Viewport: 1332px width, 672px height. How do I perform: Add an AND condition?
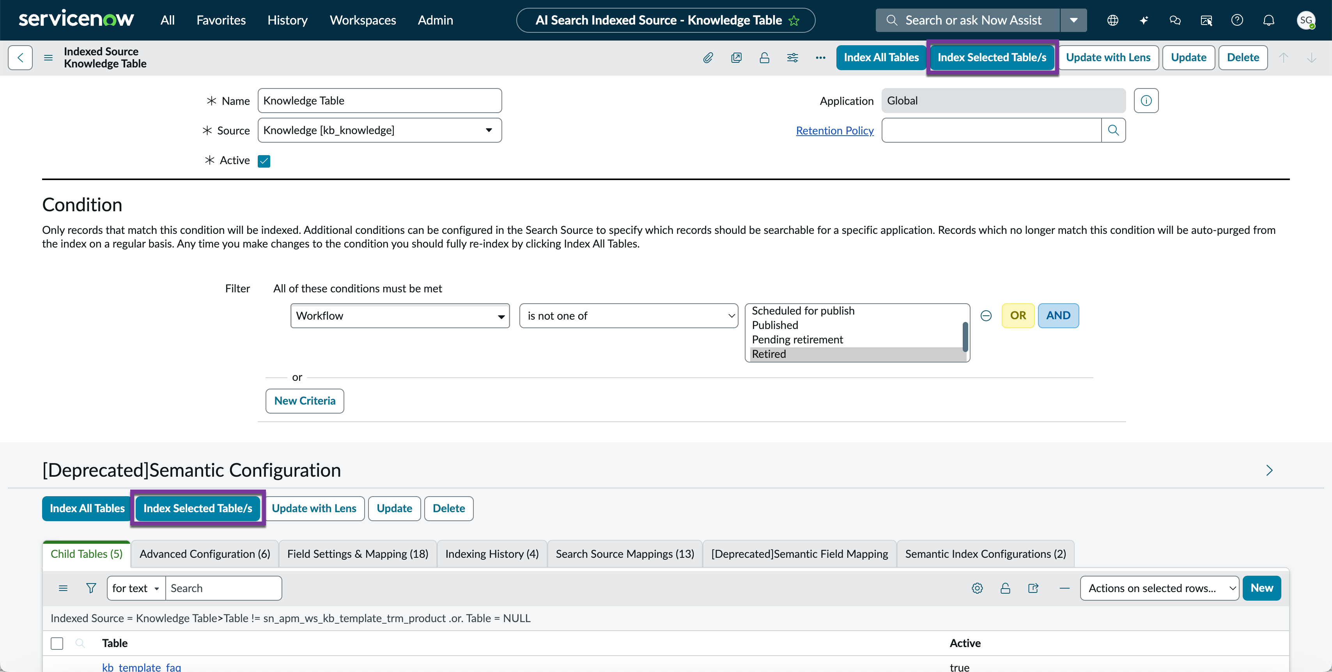[x=1058, y=316]
